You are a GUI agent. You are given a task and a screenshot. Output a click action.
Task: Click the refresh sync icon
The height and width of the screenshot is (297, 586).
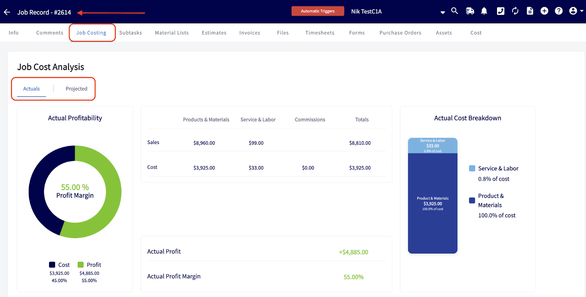click(515, 11)
